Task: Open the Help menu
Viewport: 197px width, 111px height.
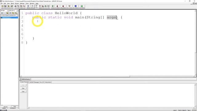Action: pos(37,3)
